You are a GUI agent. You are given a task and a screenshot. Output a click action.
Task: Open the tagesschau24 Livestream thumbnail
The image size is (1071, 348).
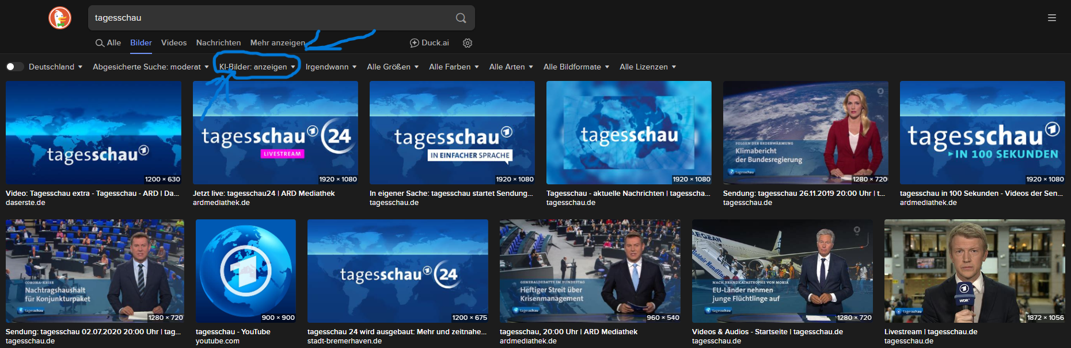275,133
